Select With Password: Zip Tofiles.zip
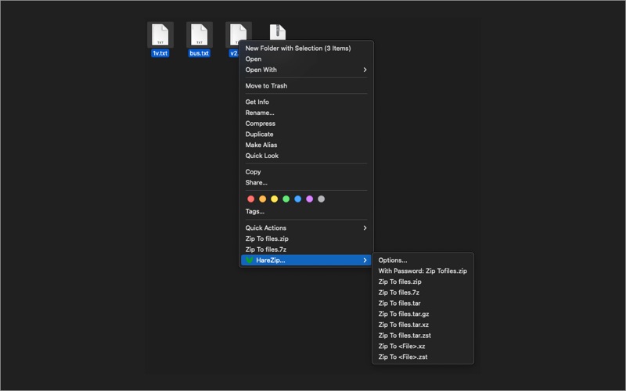This screenshot has width=626, height=391. click(x=423, y=271)
